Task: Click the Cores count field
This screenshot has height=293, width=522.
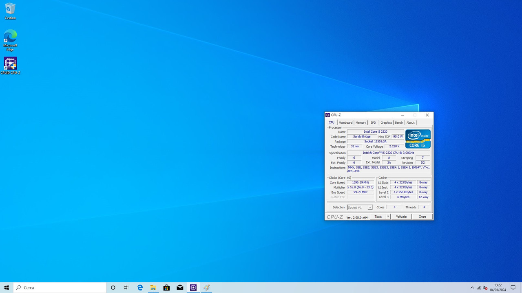Action: click(x=394, y=207)
